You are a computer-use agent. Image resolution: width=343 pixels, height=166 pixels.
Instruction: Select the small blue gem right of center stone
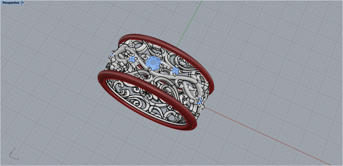click(175, 71)
